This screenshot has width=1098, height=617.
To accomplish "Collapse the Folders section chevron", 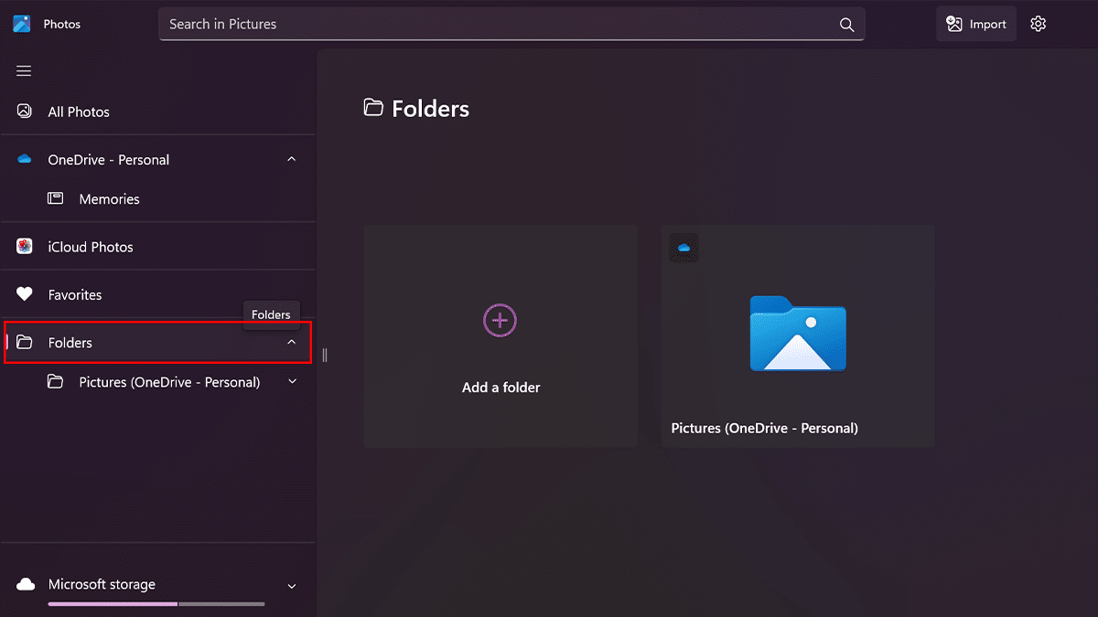I will (x=292, y=342).
